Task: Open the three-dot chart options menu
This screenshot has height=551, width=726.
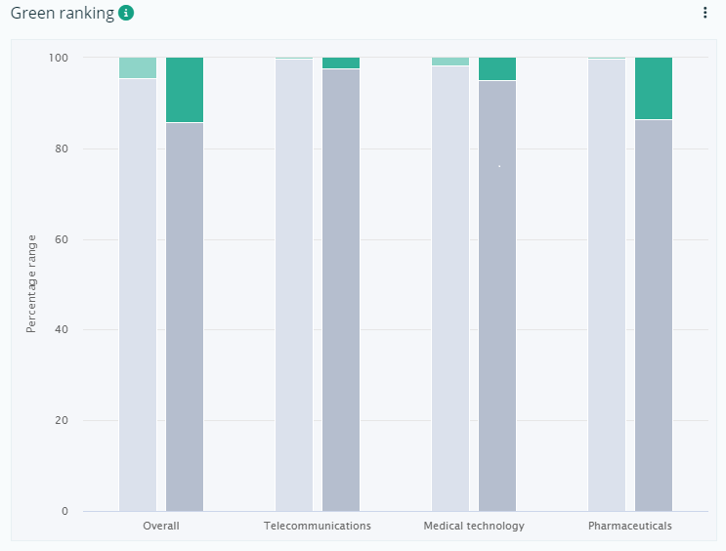Action: click(x=705, y=13)
